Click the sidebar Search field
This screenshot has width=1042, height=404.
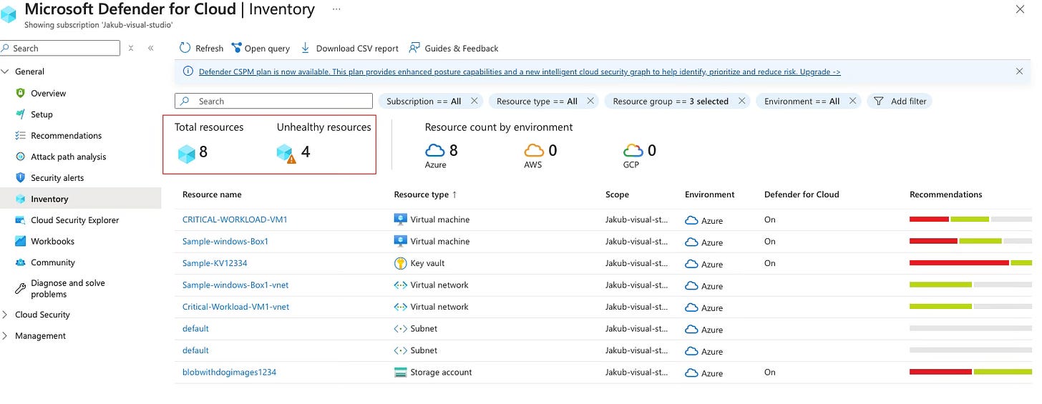coord(60,48)
